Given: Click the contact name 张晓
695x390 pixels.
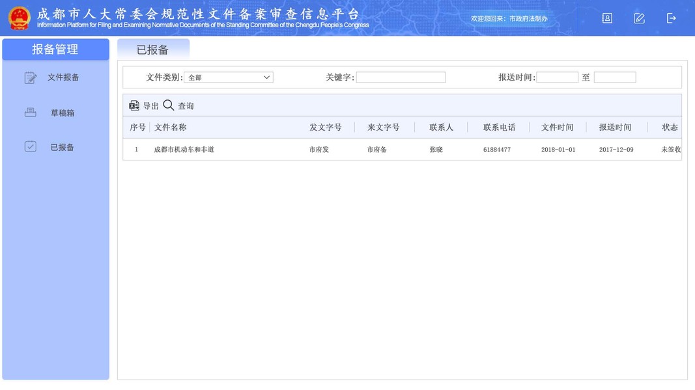Looking at the screenshot, I should point(436,149).
